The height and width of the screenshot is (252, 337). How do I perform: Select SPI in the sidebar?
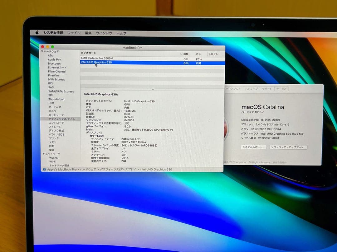51,95
